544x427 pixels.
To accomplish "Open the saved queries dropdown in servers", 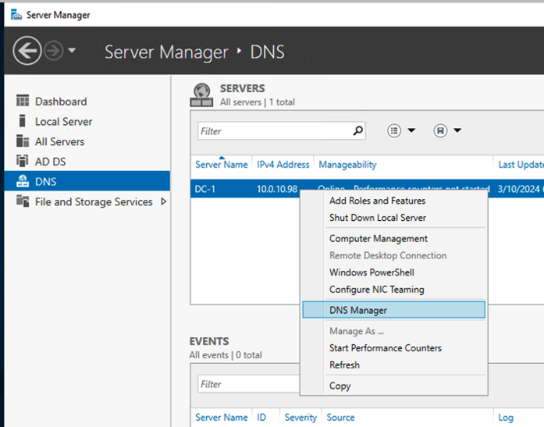I will pos(447,131).
